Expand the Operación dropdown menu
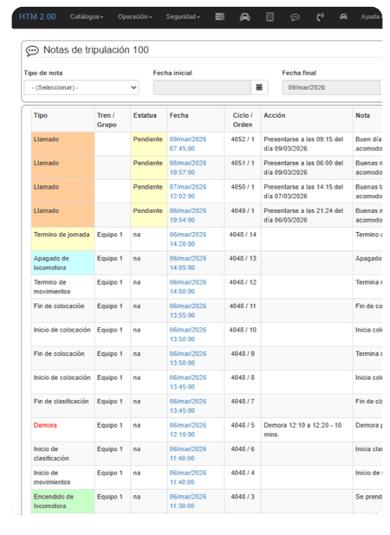 coord(135,16)
